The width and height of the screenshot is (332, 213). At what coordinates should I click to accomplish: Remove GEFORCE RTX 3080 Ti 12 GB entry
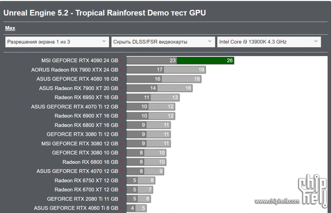pyautogui.click(x=121, y=135)
